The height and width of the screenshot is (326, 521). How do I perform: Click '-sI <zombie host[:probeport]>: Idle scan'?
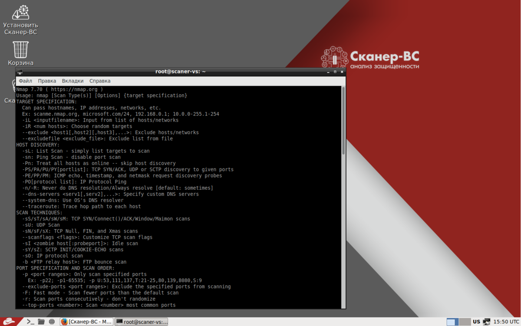(x=80, y=244)
